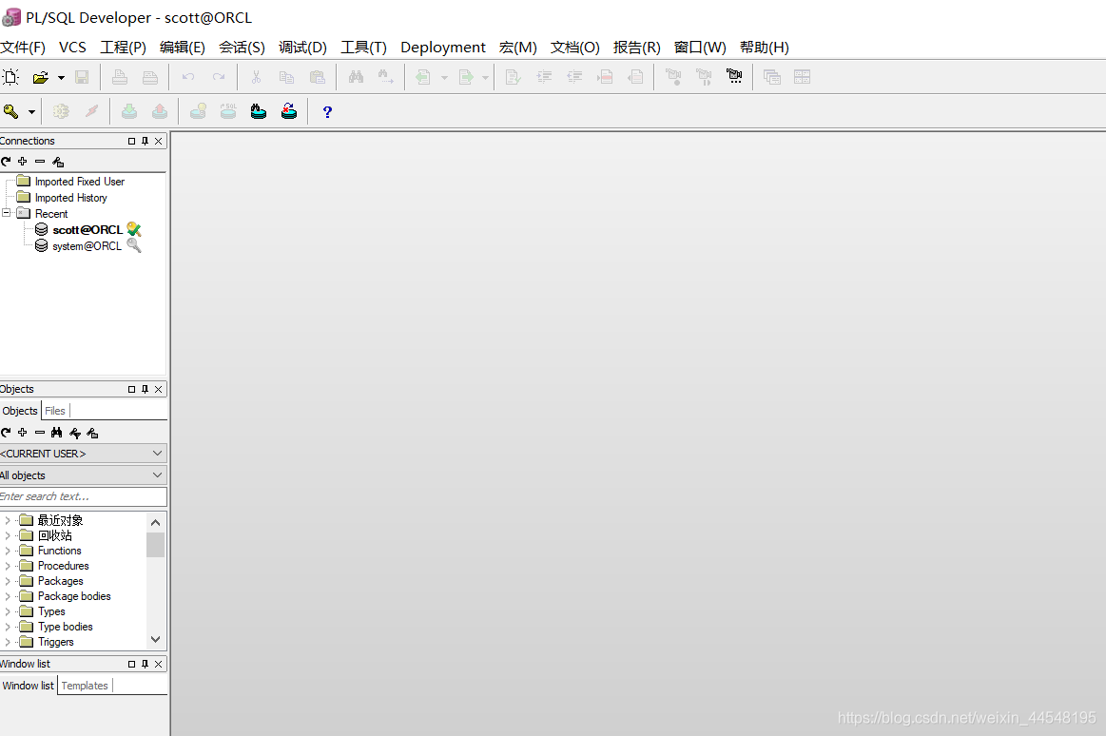Refresh the Objects panel list
Screen dimensions: 1106x736
(x=6, y=433)
